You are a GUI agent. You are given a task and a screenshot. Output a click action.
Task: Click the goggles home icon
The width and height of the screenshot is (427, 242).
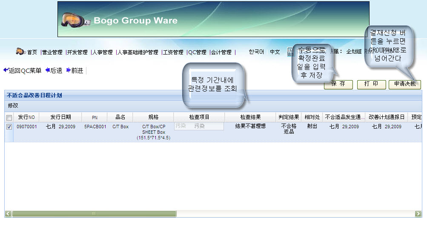click(20, 51)
